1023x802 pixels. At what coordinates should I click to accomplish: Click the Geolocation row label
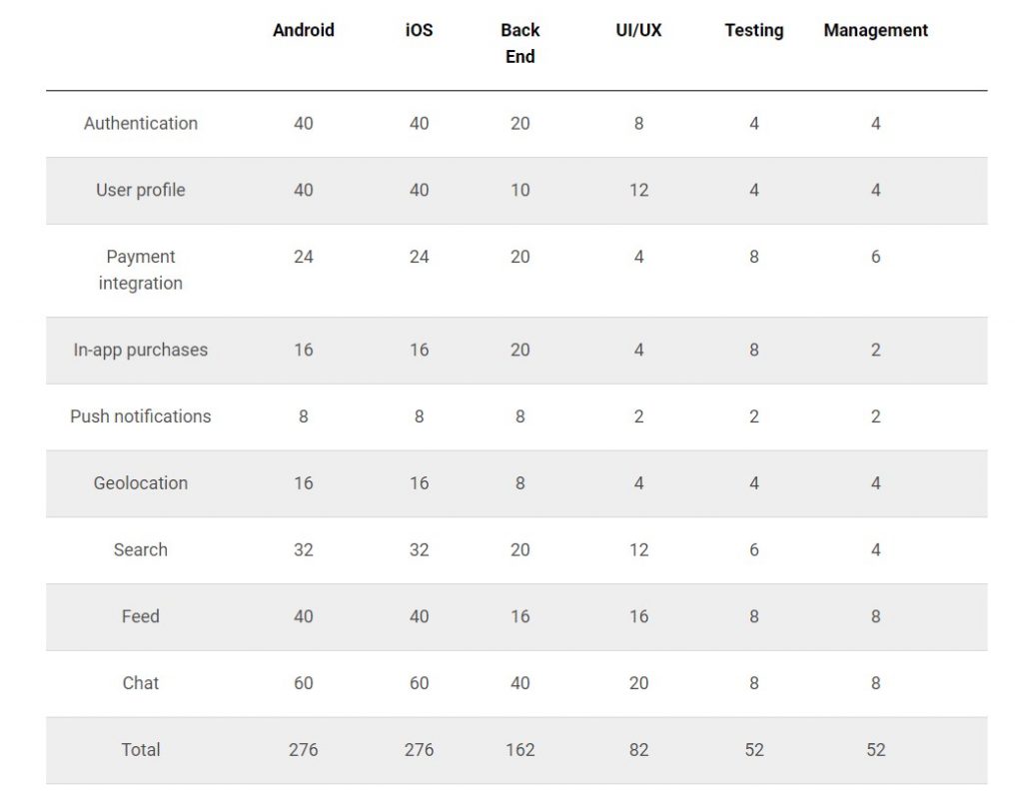141,483
